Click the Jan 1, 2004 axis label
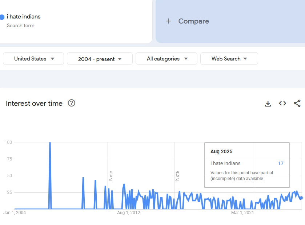This screenshot has width=305, height=225. click(x=15, y=213)
